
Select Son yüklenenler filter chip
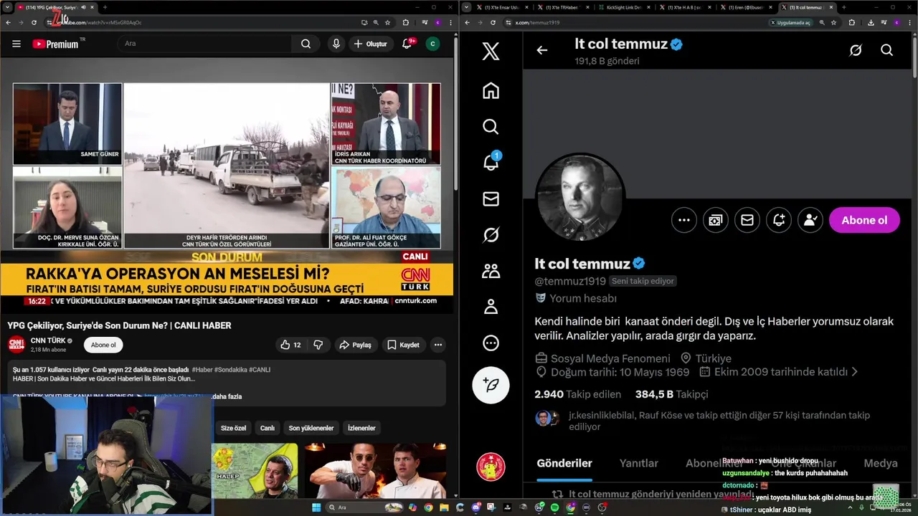311,428
